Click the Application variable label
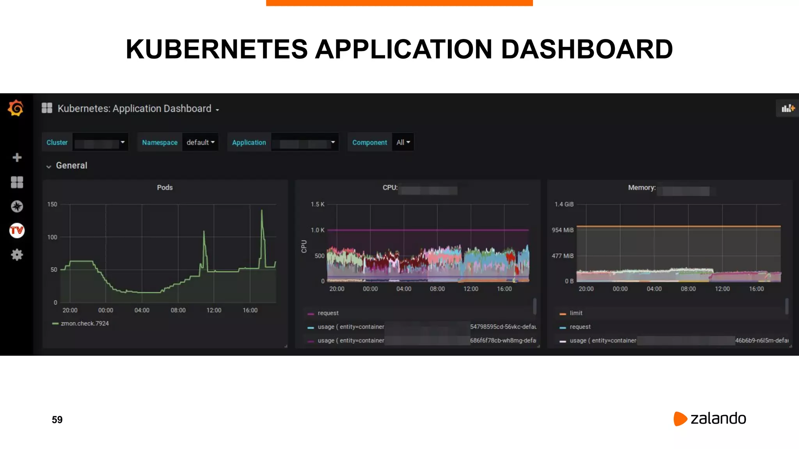 point(249,142)
